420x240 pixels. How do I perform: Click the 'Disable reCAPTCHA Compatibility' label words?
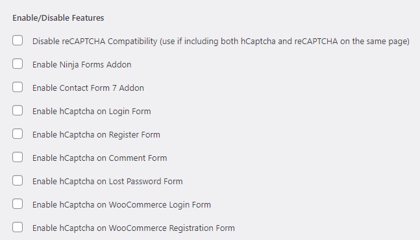(x=95, y=42)
